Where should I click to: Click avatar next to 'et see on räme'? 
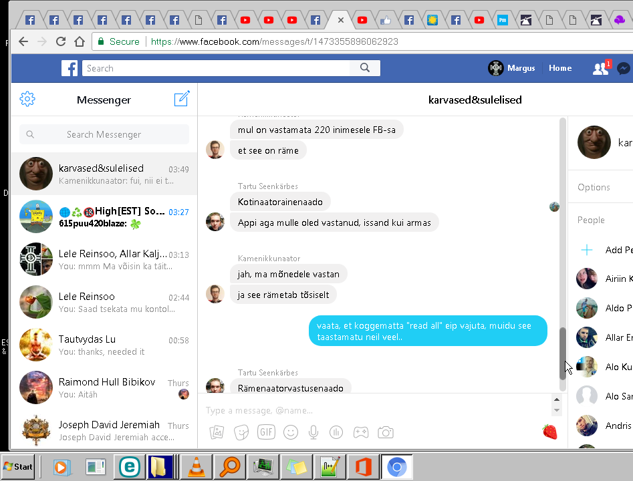(215, 150)
